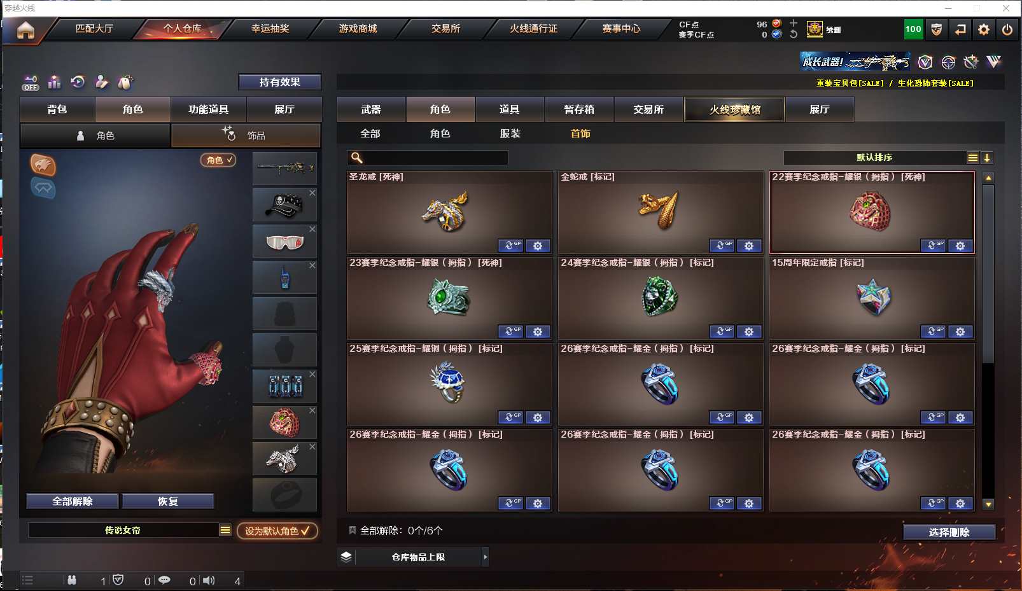Click the eagle badge icon above character
The image size is (1022, 591).
click(43, 165)
